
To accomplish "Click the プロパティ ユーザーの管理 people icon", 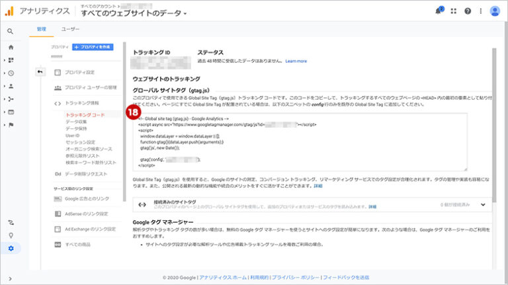I will (58, 88).
